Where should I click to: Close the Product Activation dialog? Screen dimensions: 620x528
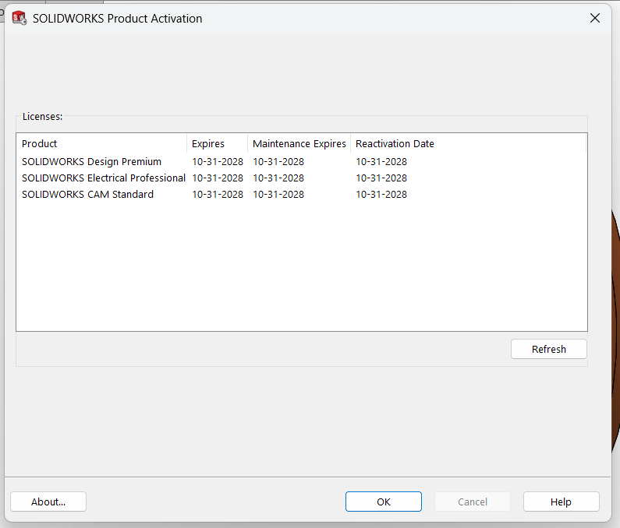595,18
